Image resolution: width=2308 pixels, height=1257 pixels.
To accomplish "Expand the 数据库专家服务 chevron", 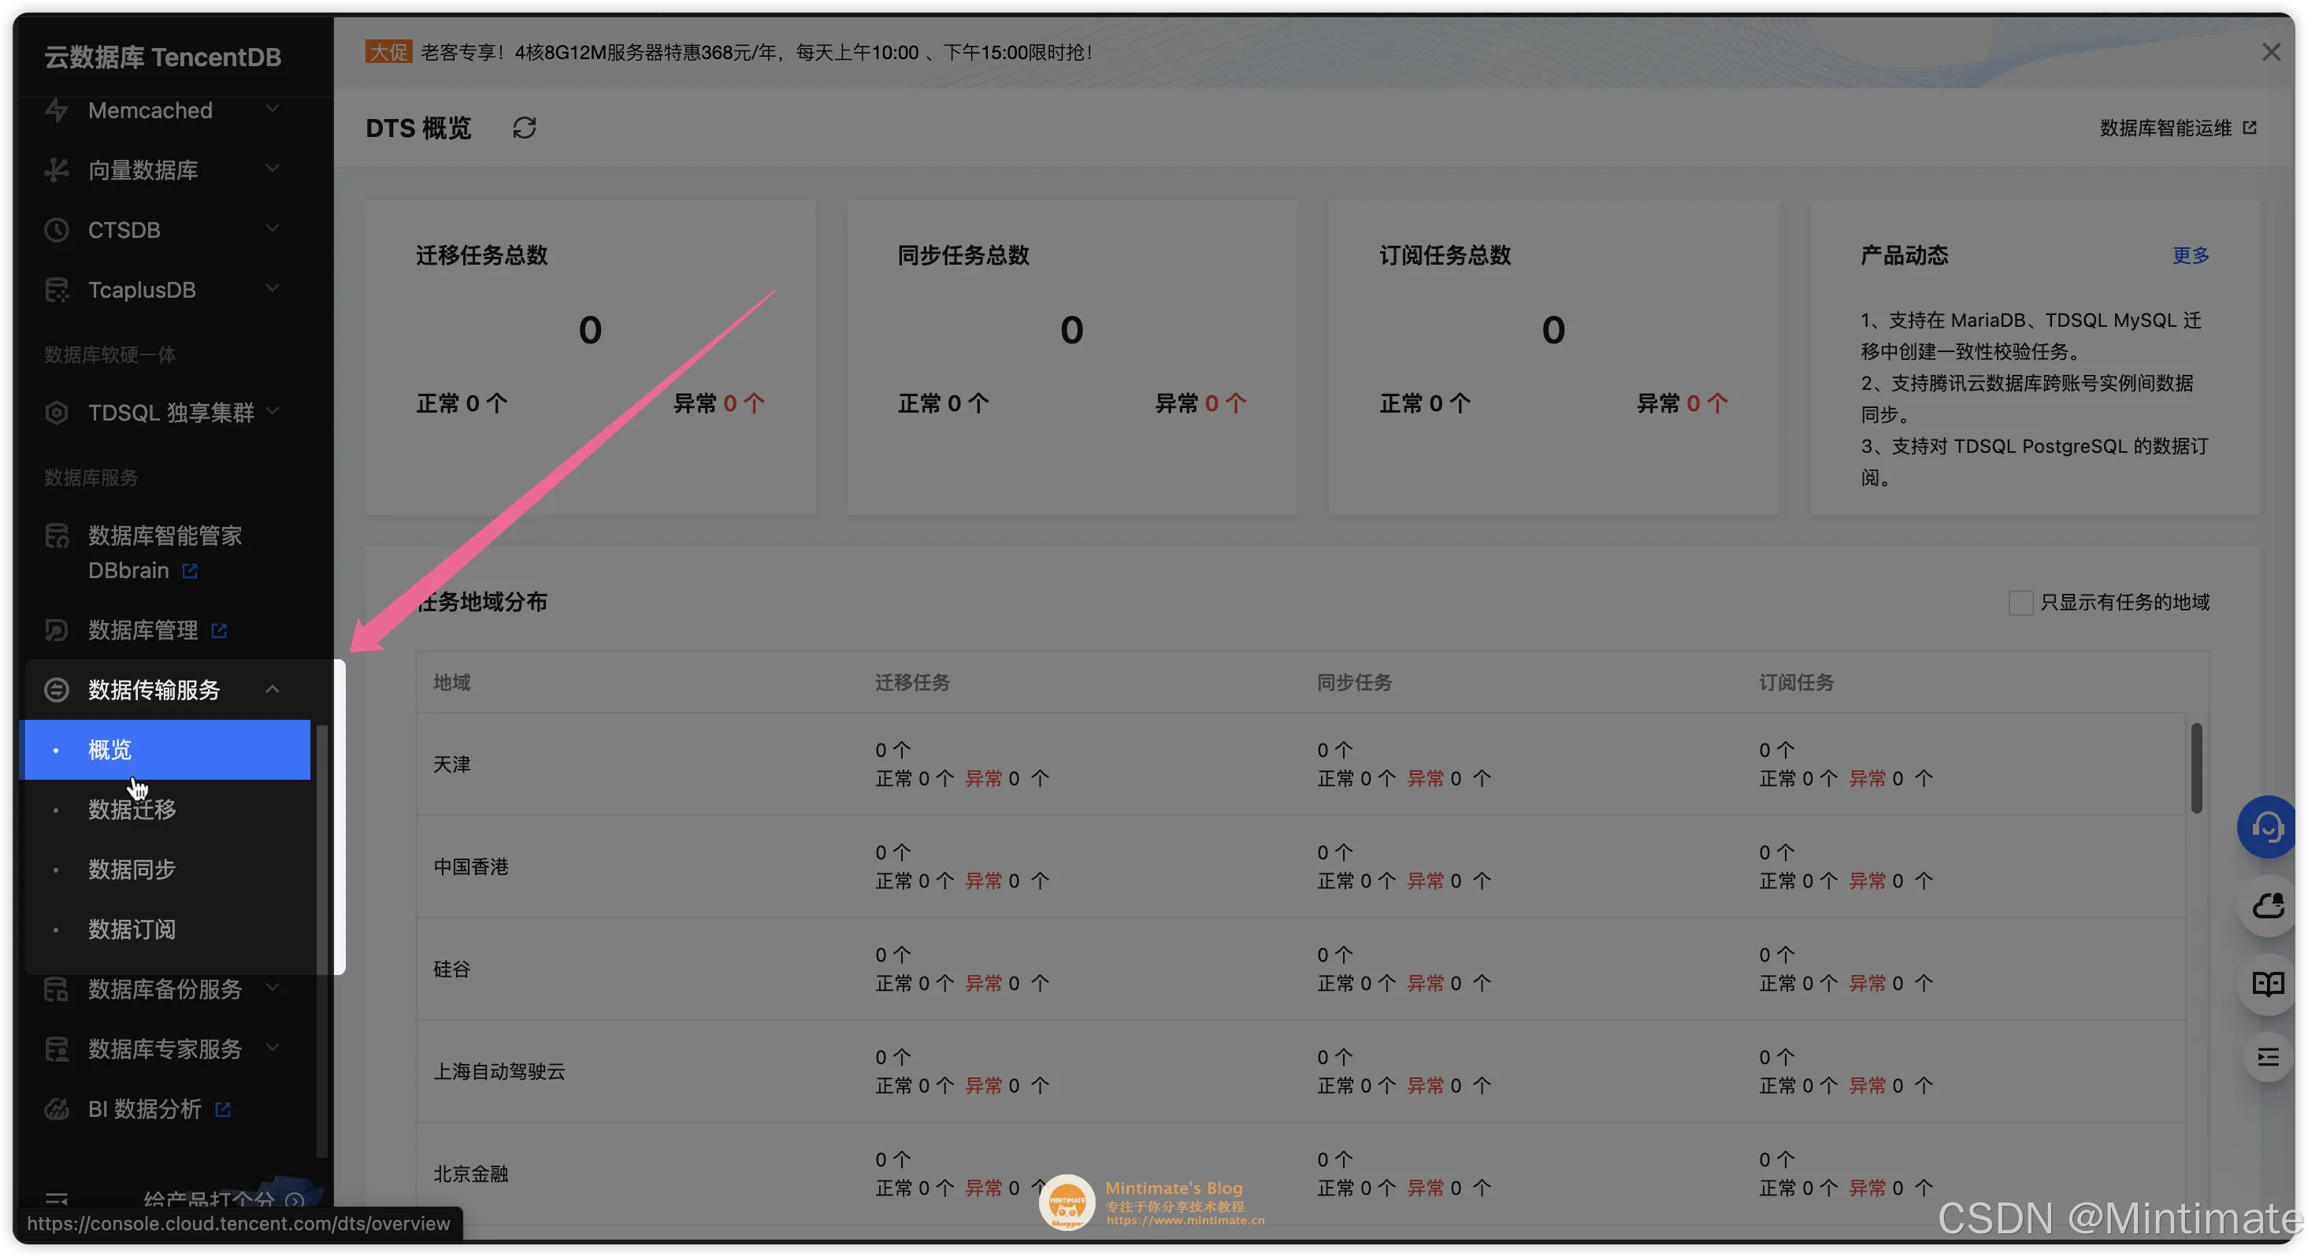I will pyautogui.click(x=273, y=1047).
